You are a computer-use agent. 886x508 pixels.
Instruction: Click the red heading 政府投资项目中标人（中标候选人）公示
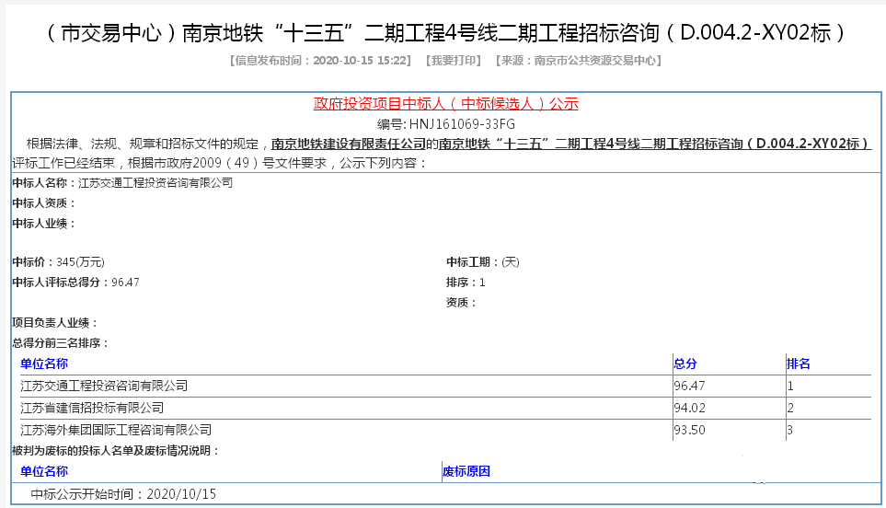(446, 103)
